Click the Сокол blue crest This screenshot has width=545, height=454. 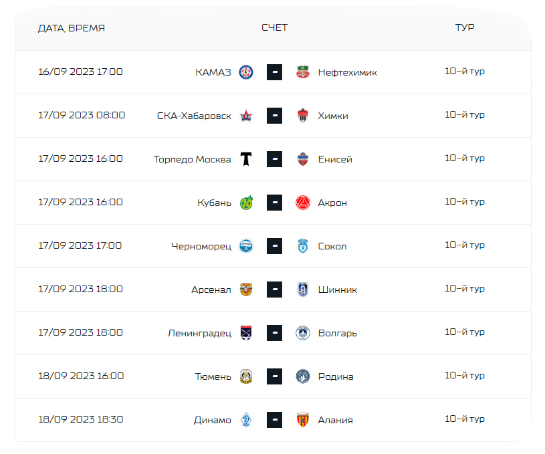click(303, 246)
